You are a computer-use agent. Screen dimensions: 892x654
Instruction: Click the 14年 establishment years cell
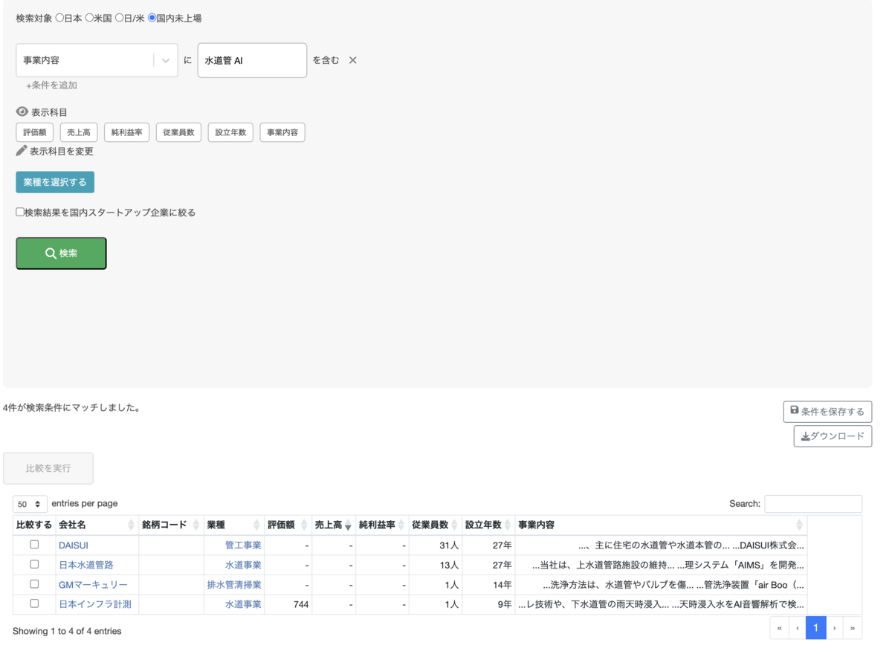(488, 585)
